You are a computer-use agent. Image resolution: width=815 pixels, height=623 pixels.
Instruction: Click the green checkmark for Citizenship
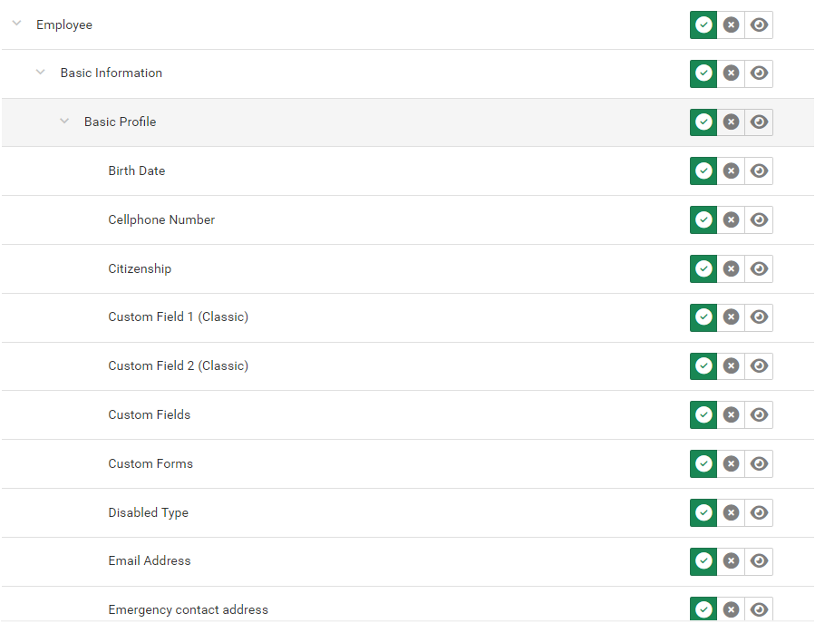click(x=703, y=268)
